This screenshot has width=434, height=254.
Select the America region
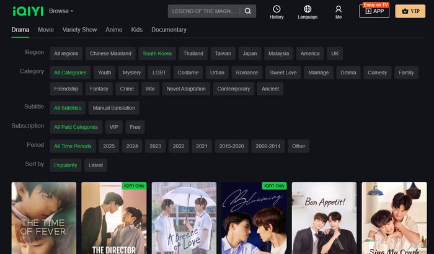coord(310,54)
